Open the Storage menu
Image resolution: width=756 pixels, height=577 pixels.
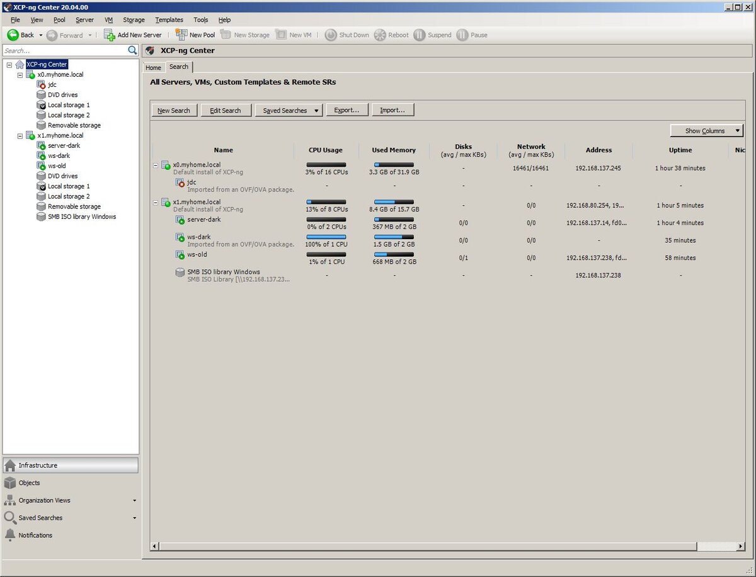click(134, 20)
